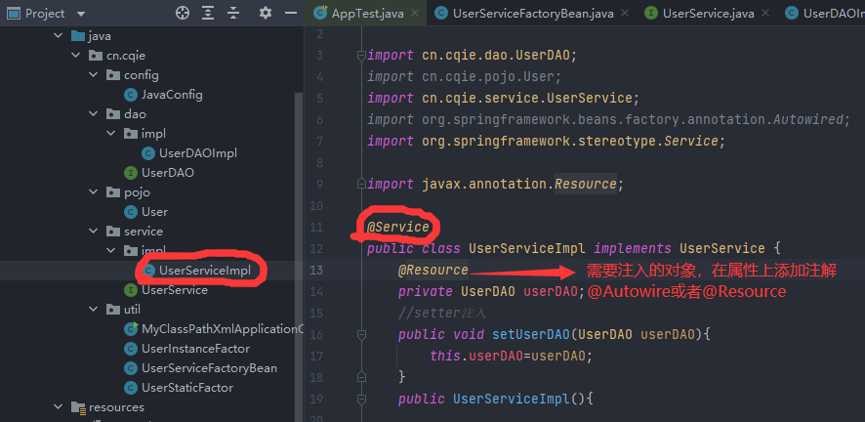Close the AppTest.java tab
The height and width of the screenshot is (422, 865).
(x=415, y=14)
